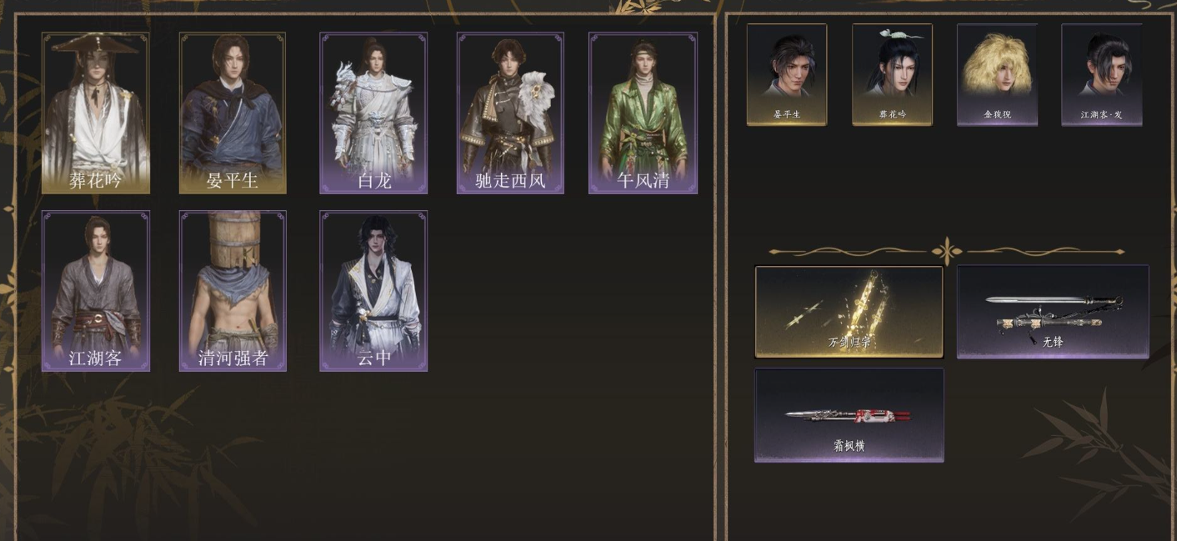Choose the golden 万剑归宗 weapon skin
The width and height of the screenshot is (1177, 541).
849,312
